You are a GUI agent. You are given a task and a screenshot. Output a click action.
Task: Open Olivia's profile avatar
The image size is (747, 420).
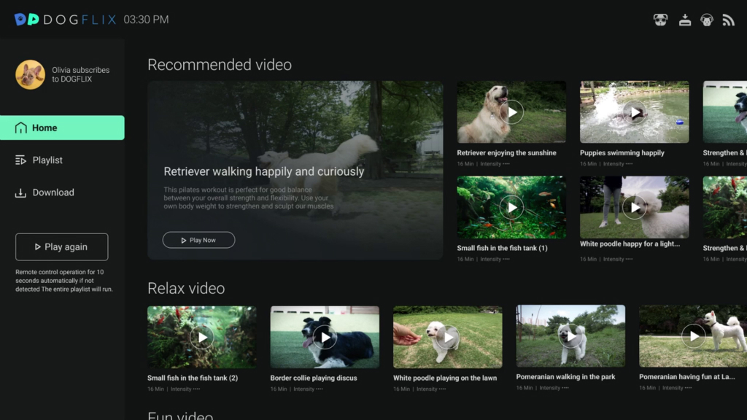(x=30, y=74)
